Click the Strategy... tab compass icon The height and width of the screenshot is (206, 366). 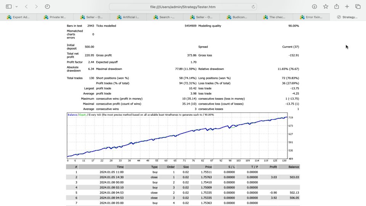(339, 17)
